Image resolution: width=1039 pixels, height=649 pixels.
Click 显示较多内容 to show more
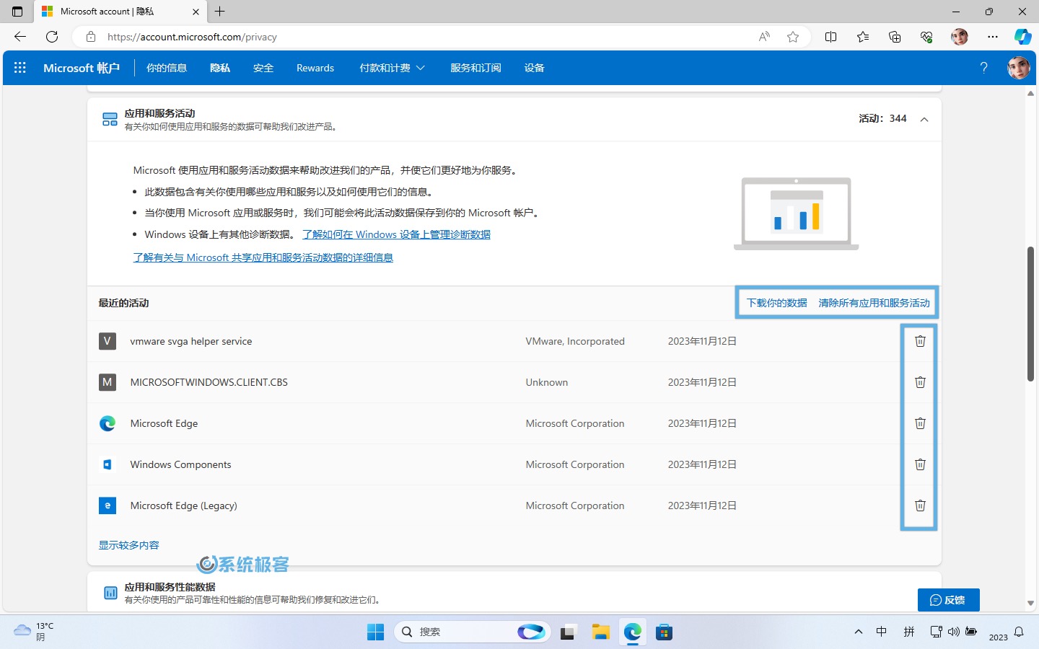(x=129, y=545)
